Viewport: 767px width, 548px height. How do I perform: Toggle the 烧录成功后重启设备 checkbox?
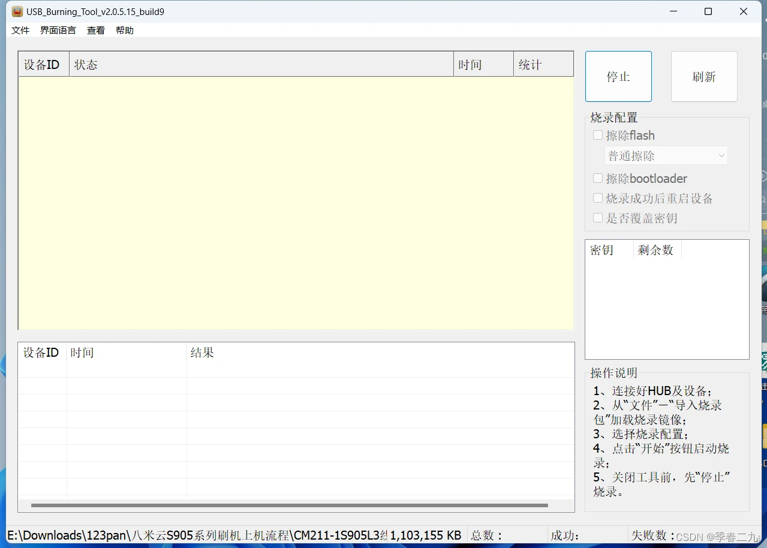598,198
